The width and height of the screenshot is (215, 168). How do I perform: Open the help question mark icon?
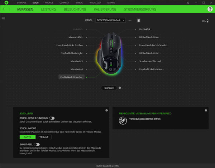point(210,9)
